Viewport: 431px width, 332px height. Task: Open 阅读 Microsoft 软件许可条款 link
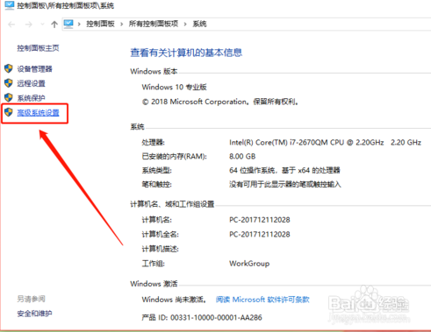tap(262, 300)
